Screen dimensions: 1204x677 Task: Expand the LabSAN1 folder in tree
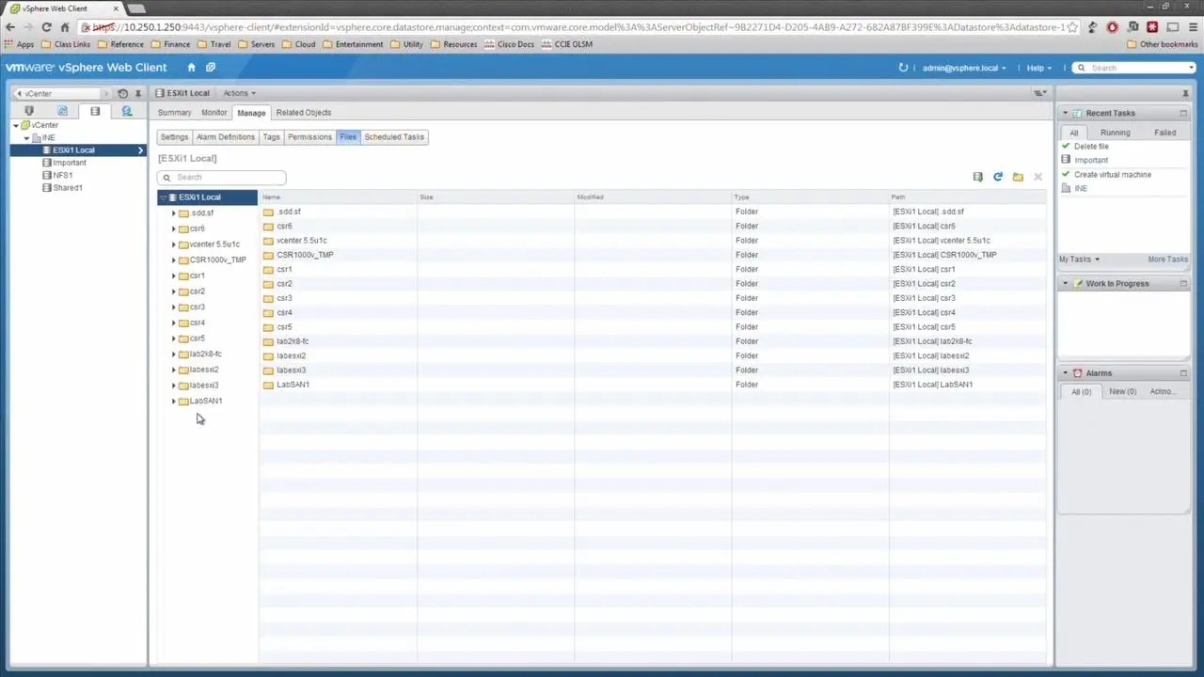pyautogui.click(x=174, y=401)
